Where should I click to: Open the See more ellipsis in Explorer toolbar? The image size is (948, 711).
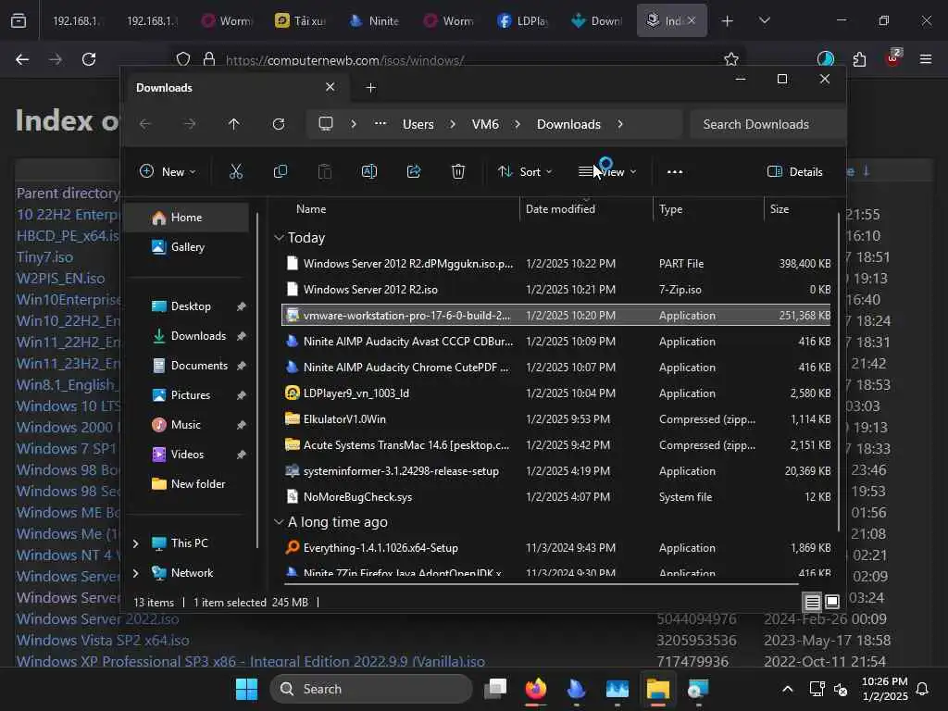tap(675, 171)
